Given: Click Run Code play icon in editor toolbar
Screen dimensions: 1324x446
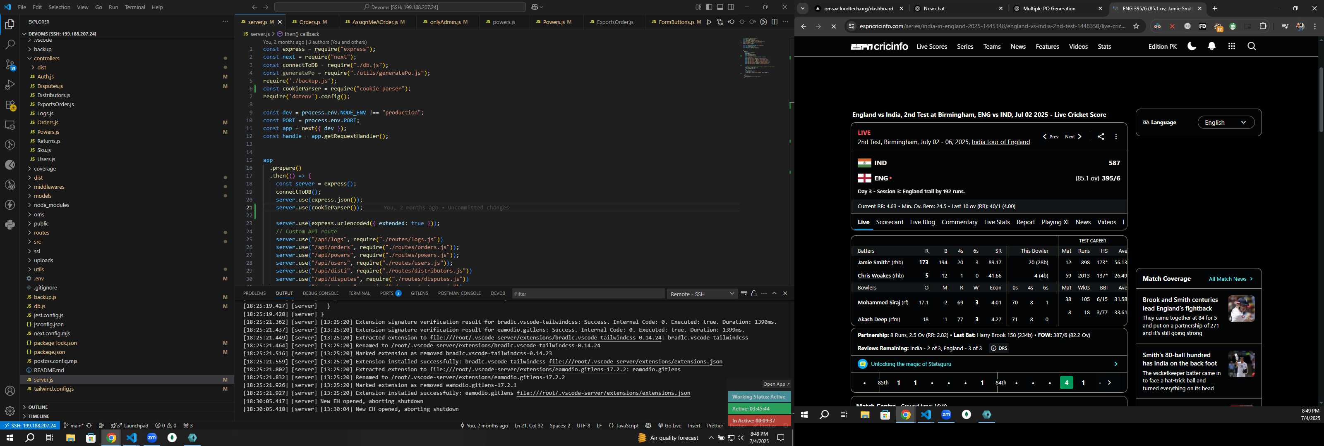Looking at the screenshot, I should [x=709, y=22].
